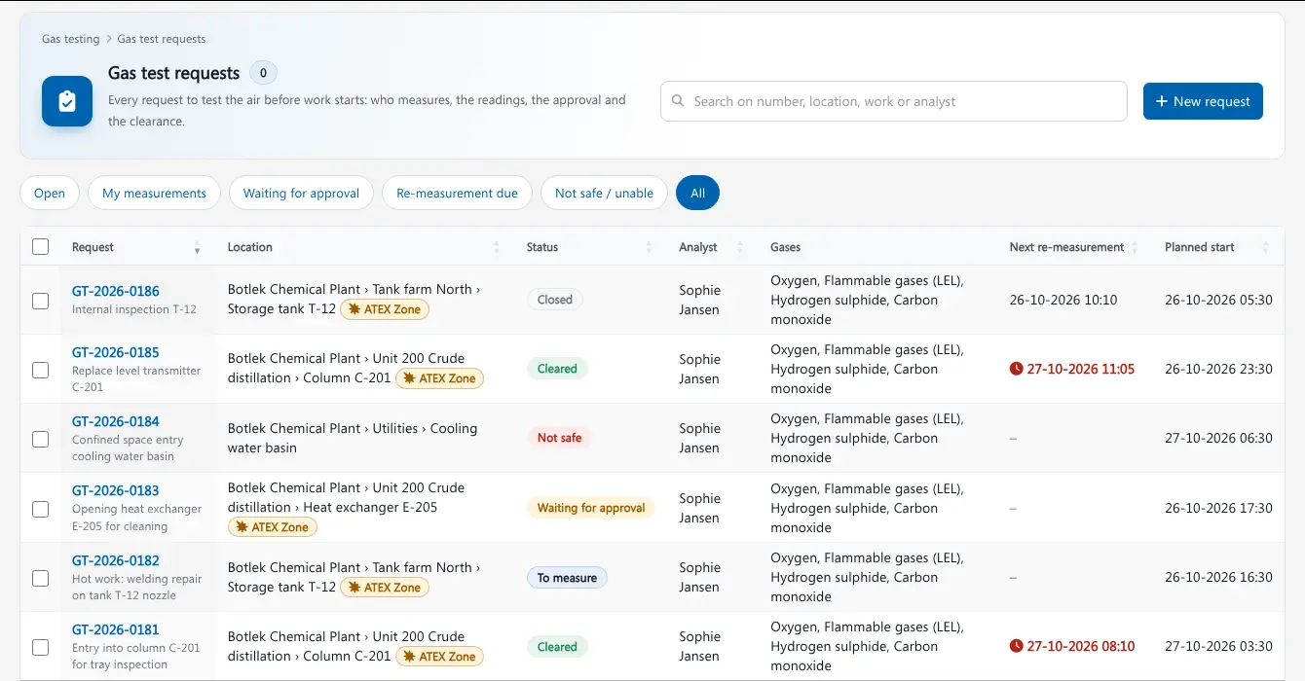This screenshot has height=681, width=1305.
Task: Select the My measurements filter tab
Action: tap(154, 193)
